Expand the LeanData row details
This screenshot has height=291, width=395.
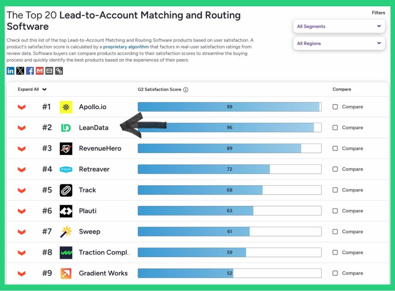pyautogui.click(x=21, y=128)
